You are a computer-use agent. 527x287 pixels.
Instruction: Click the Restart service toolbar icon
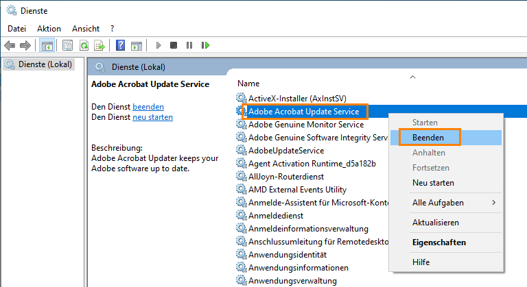click(205, 45)
